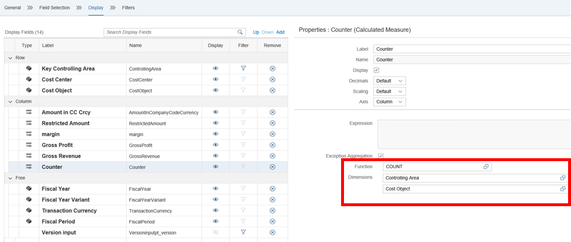Remove the Transaction Currency field
571x242 pixels.
(x=272, y=210)
